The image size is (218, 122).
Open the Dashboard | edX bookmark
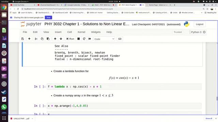[60, 13]
